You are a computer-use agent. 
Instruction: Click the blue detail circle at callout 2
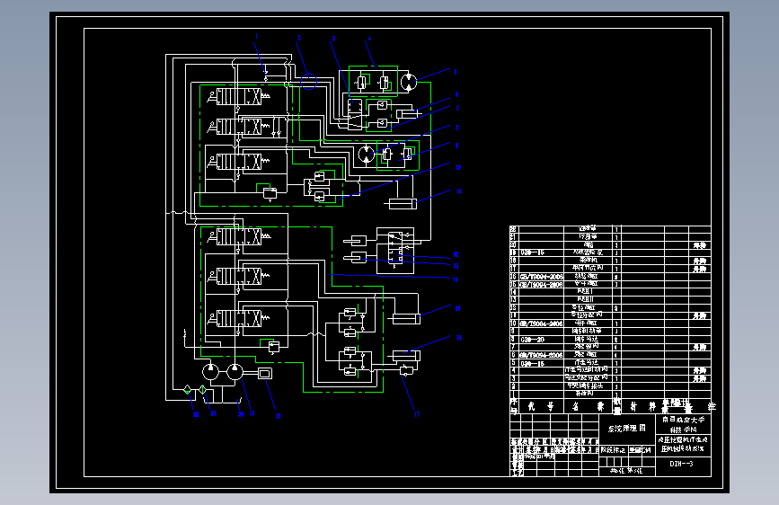[308, 81]
